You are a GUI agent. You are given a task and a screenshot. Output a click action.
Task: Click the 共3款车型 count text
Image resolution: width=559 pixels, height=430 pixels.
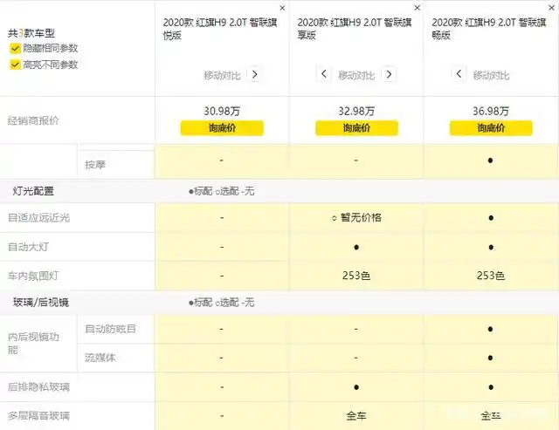click(x=31, y=33)
